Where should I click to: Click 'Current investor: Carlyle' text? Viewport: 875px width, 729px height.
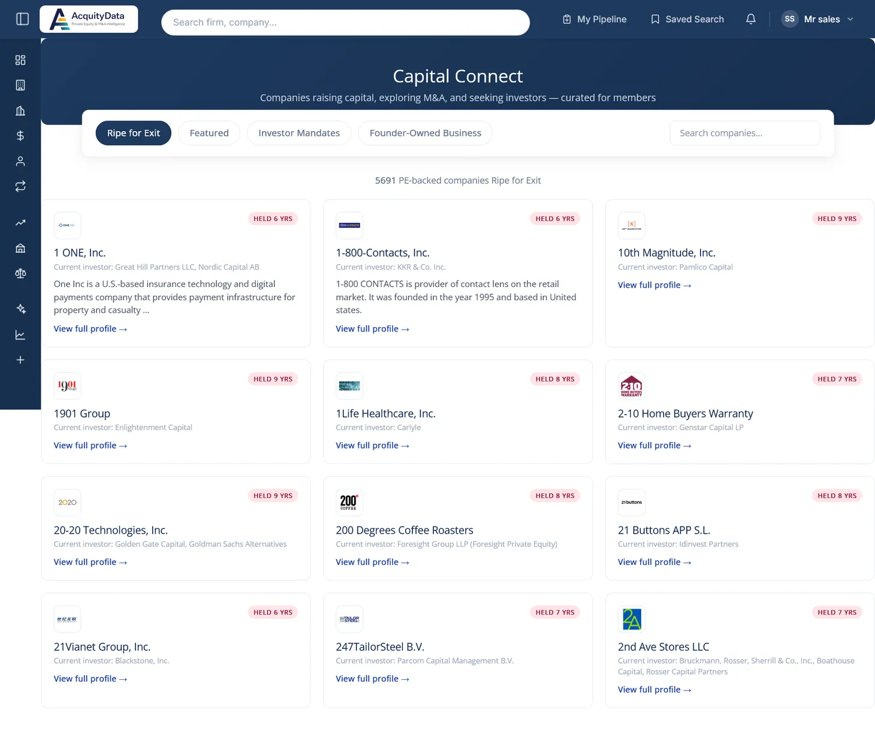[x=378, y=428]
